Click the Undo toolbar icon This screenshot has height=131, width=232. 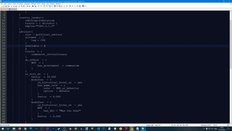[x=27, y=6]
